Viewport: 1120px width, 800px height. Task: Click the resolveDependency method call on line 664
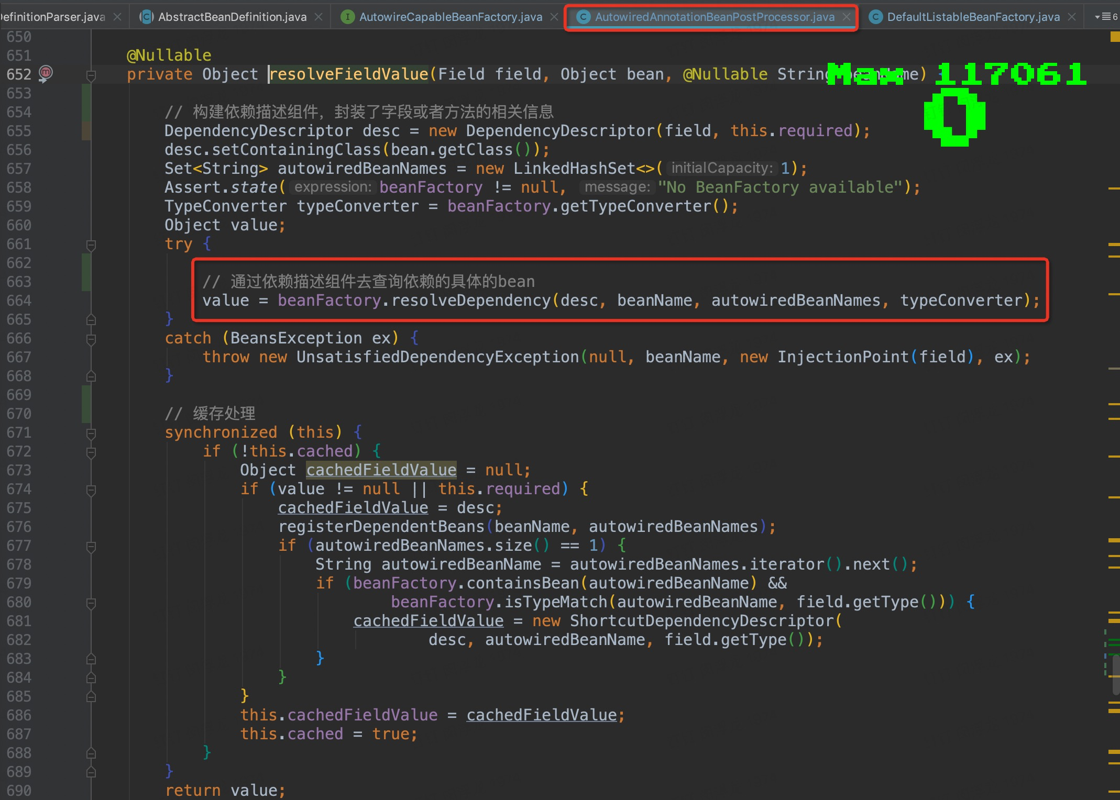(470, 301)
